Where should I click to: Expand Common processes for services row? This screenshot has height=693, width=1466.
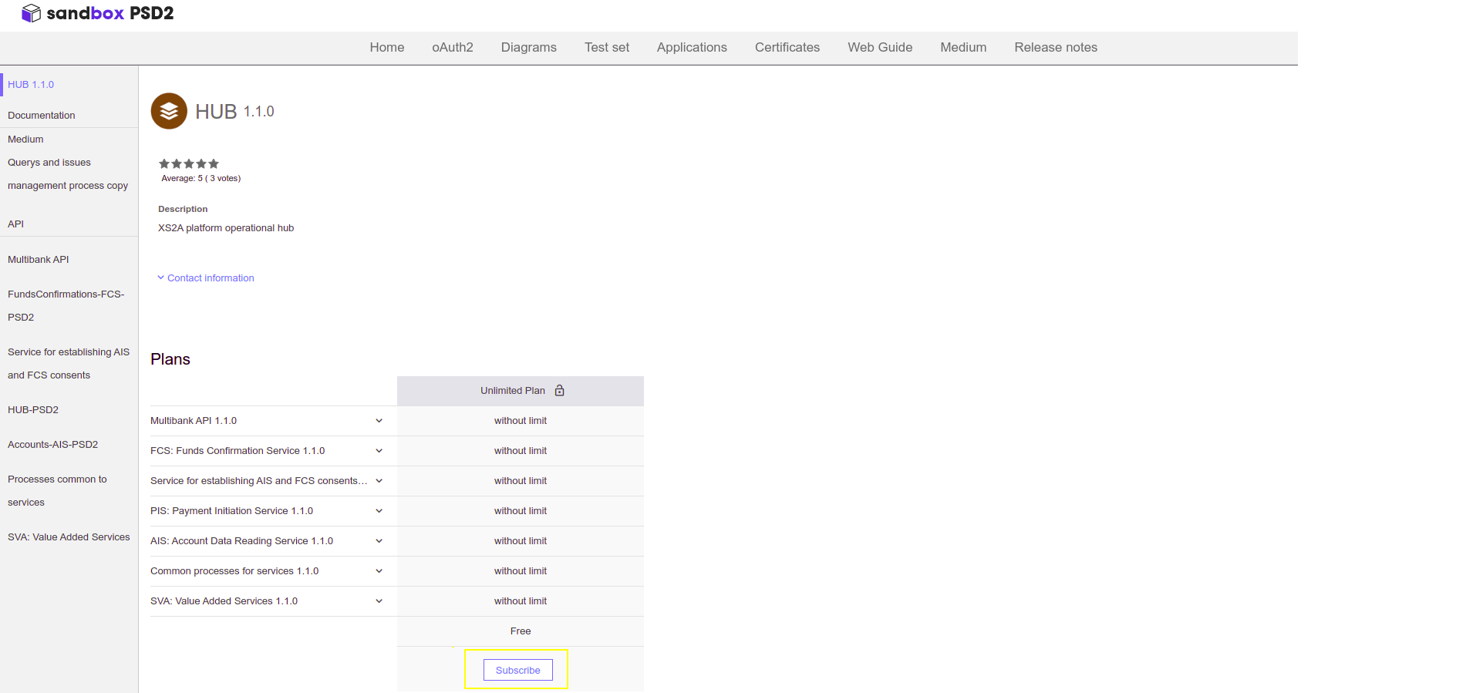coord(379,571)
